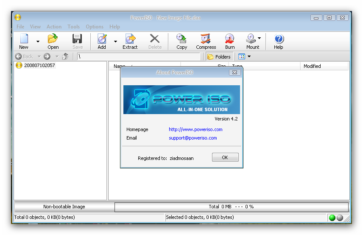
Task: Click the Total 0 MB capacity bar
Action: click(232, 207)
